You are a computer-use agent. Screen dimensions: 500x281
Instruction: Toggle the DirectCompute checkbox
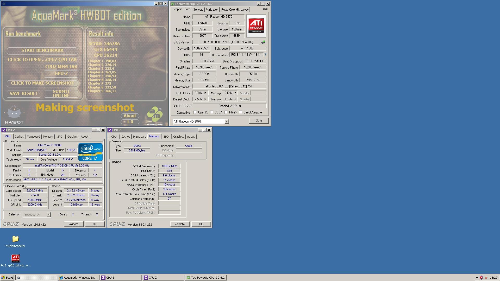pyautogui.click(x=241, y=112)
